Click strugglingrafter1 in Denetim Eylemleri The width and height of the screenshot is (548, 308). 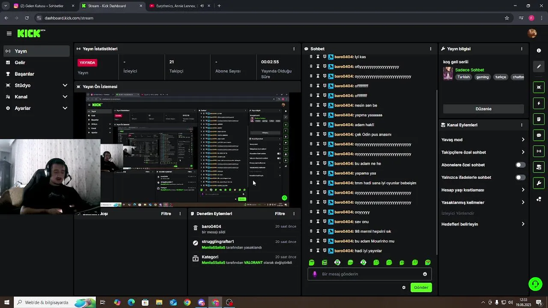coord(217,242)
